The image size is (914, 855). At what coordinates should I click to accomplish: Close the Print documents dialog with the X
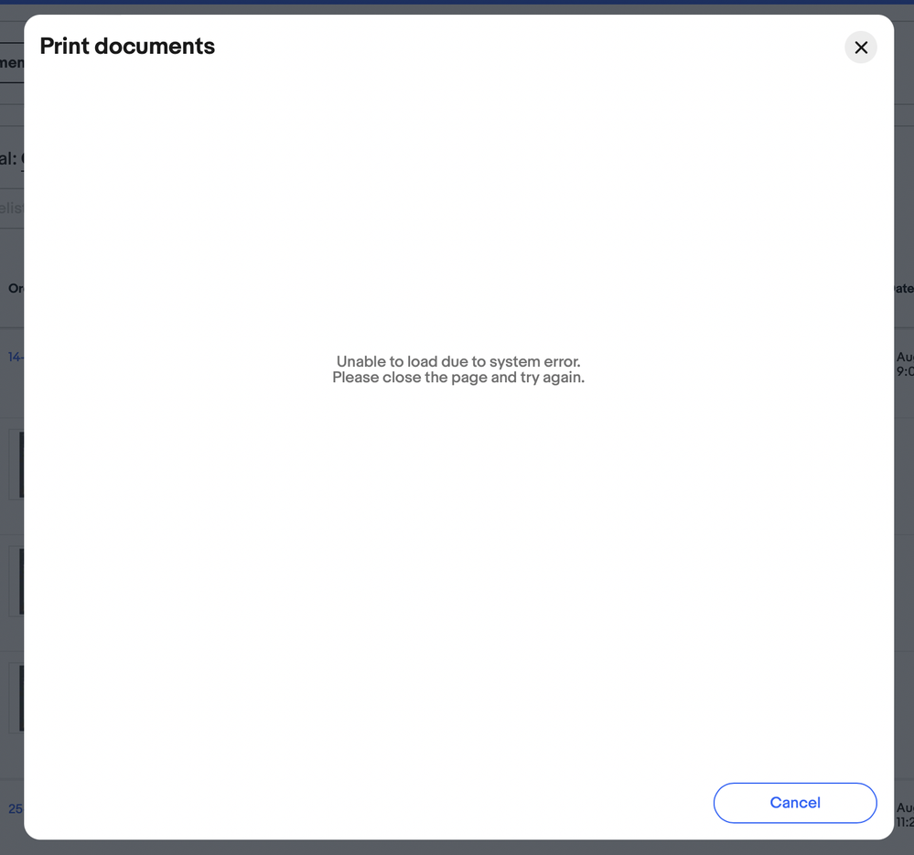point(860,48)
